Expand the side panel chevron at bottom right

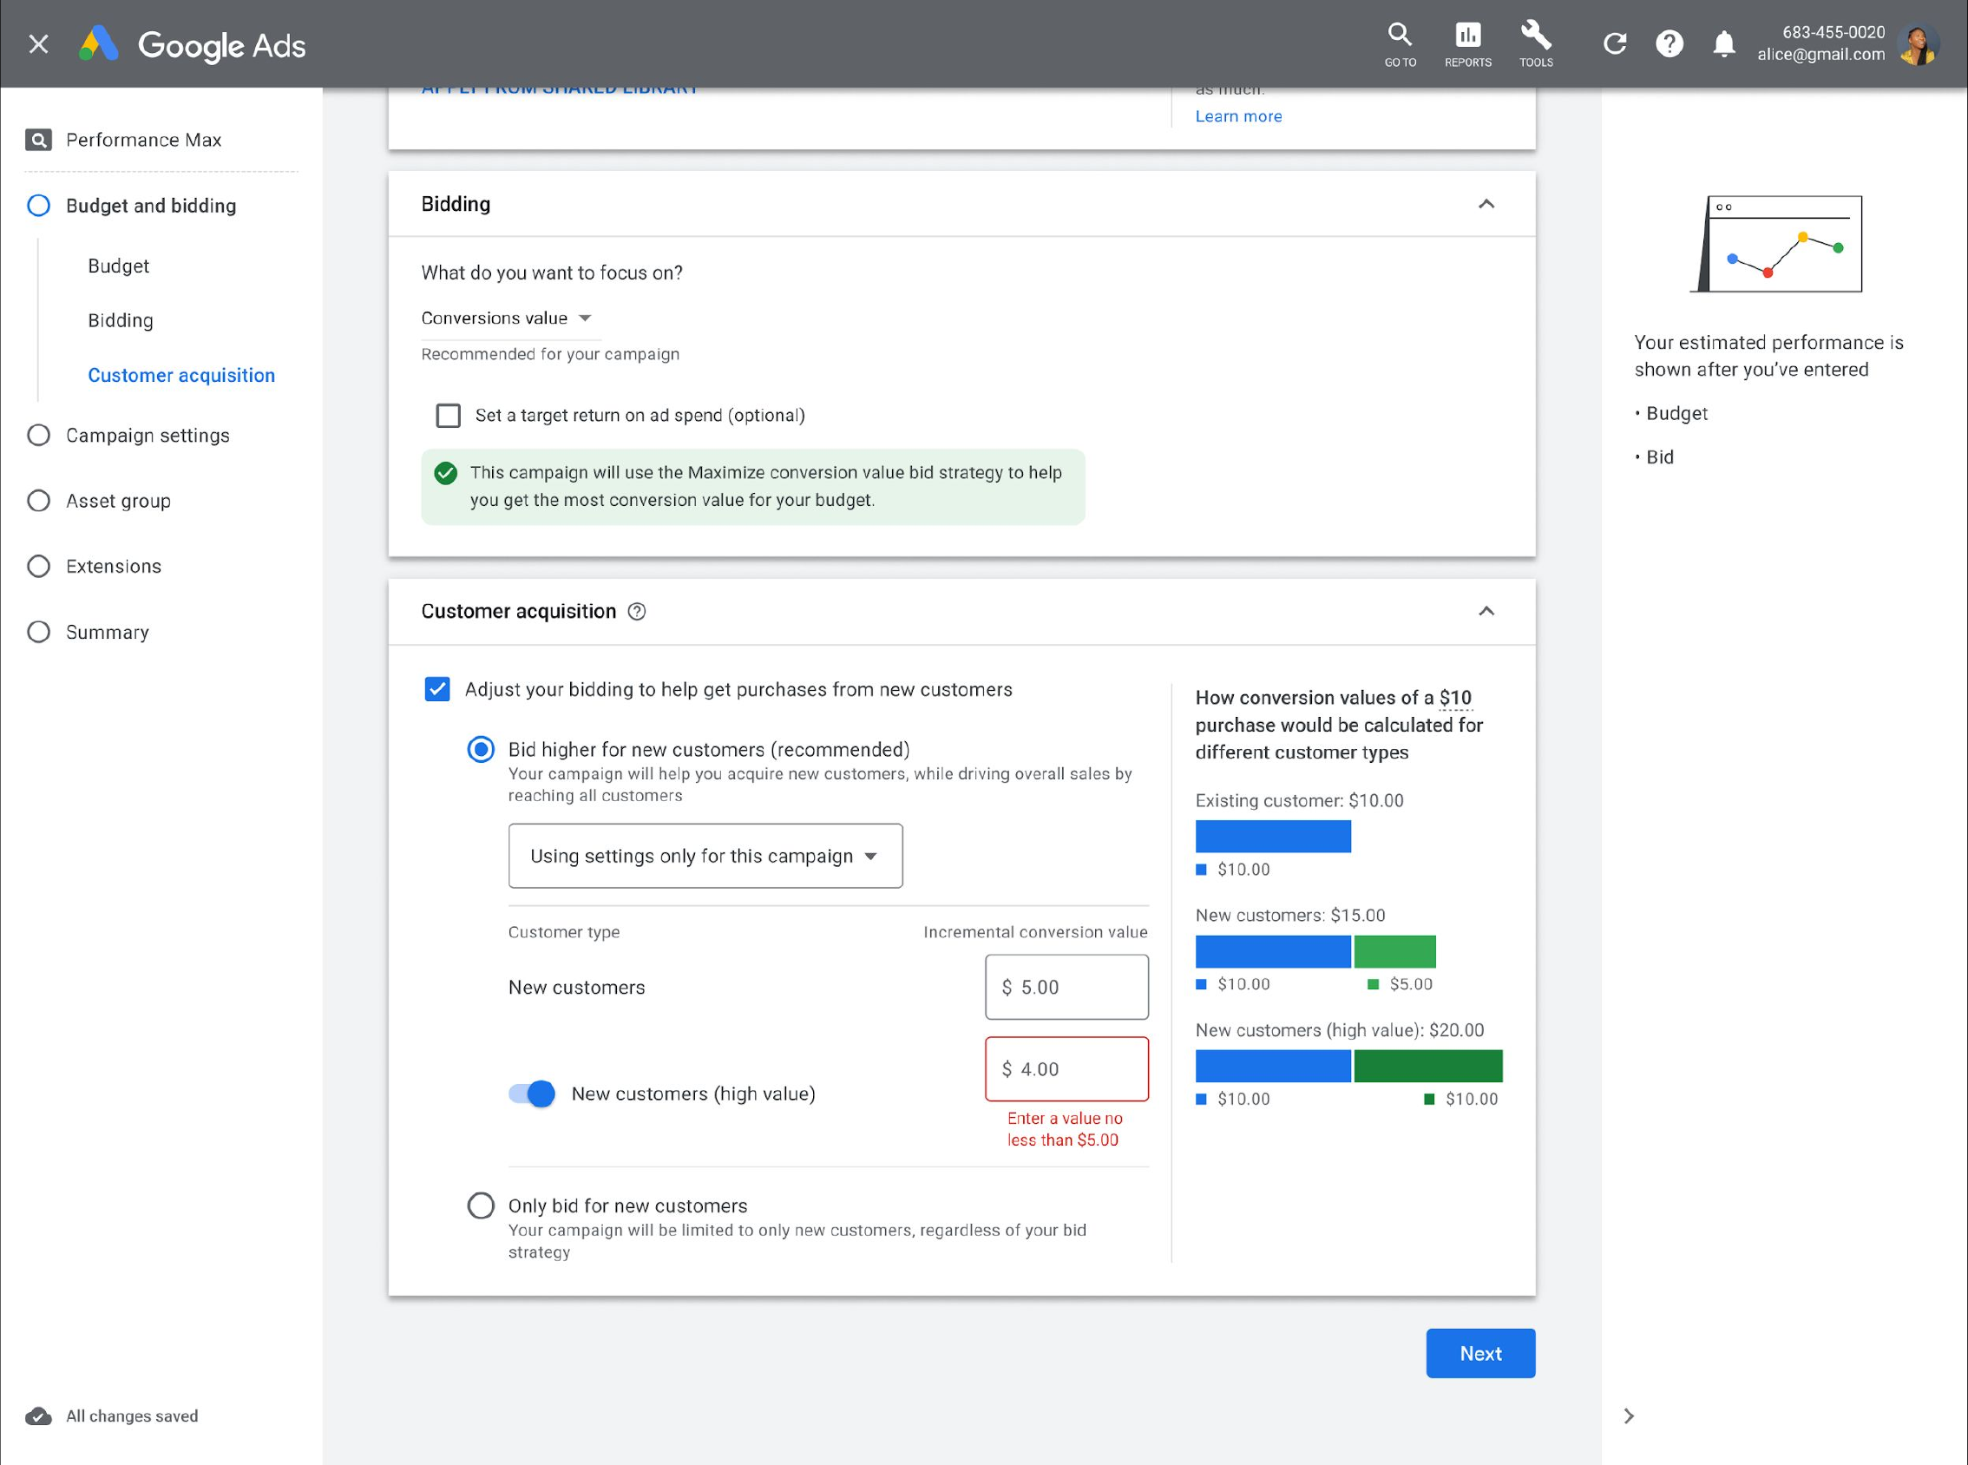[x=1629, y=1416]
